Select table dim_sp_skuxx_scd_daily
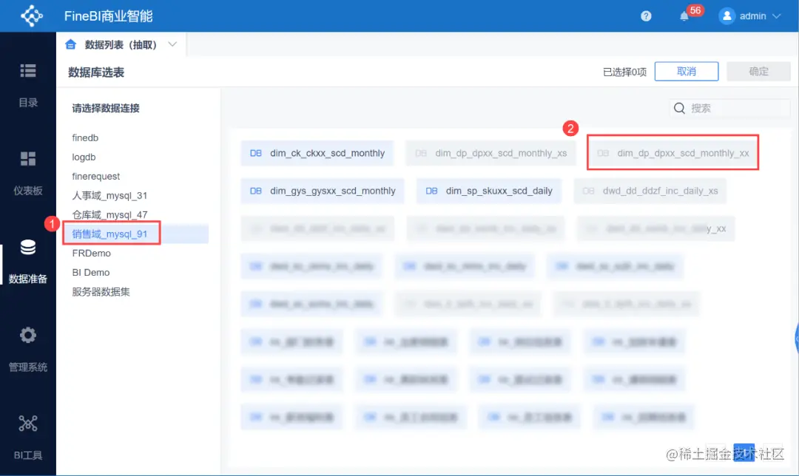The height and width of the screenshot is (476, 799). pos(489,191)
